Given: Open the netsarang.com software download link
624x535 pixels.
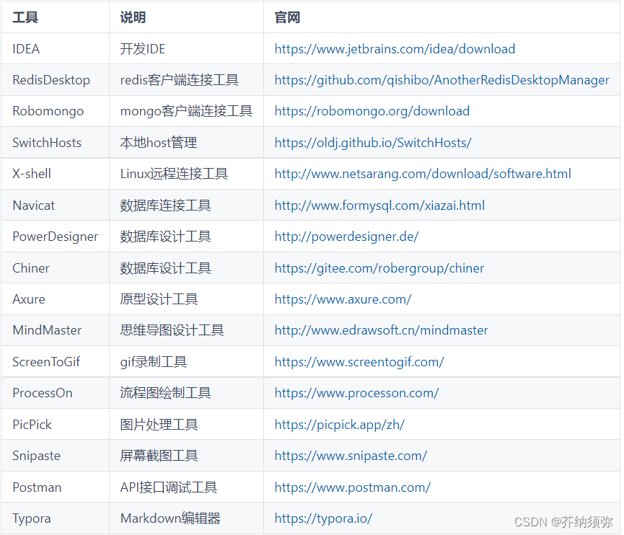Looking at the screenshot, I should pos(423,174).
